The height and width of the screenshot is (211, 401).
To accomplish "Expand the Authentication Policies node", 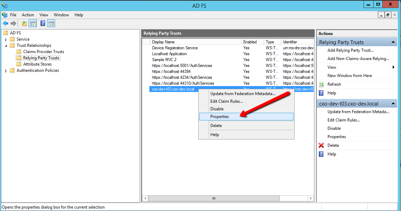I will click(x=6, y=71).
